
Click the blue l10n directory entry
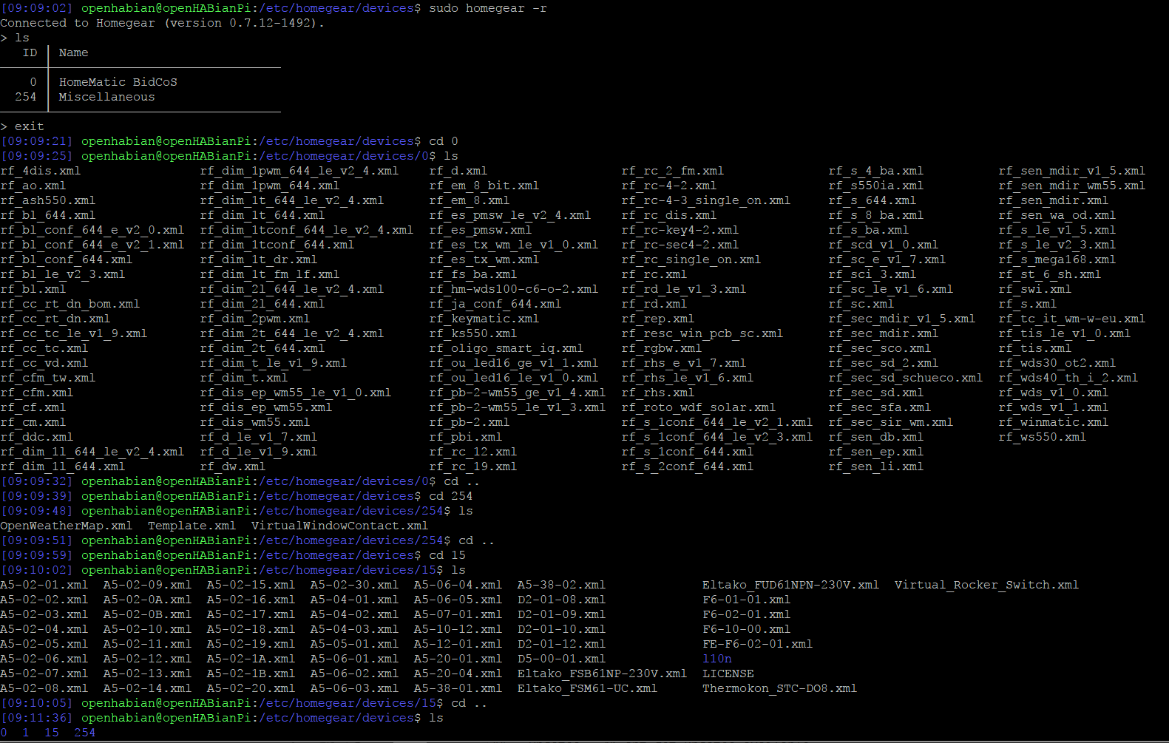(717, 659)
